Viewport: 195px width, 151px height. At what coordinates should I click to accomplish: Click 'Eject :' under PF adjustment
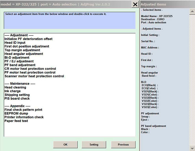coord(145,120)
